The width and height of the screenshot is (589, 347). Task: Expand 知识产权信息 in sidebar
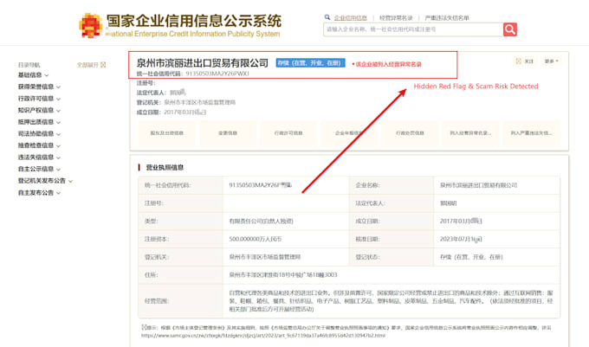click(39, 110)
